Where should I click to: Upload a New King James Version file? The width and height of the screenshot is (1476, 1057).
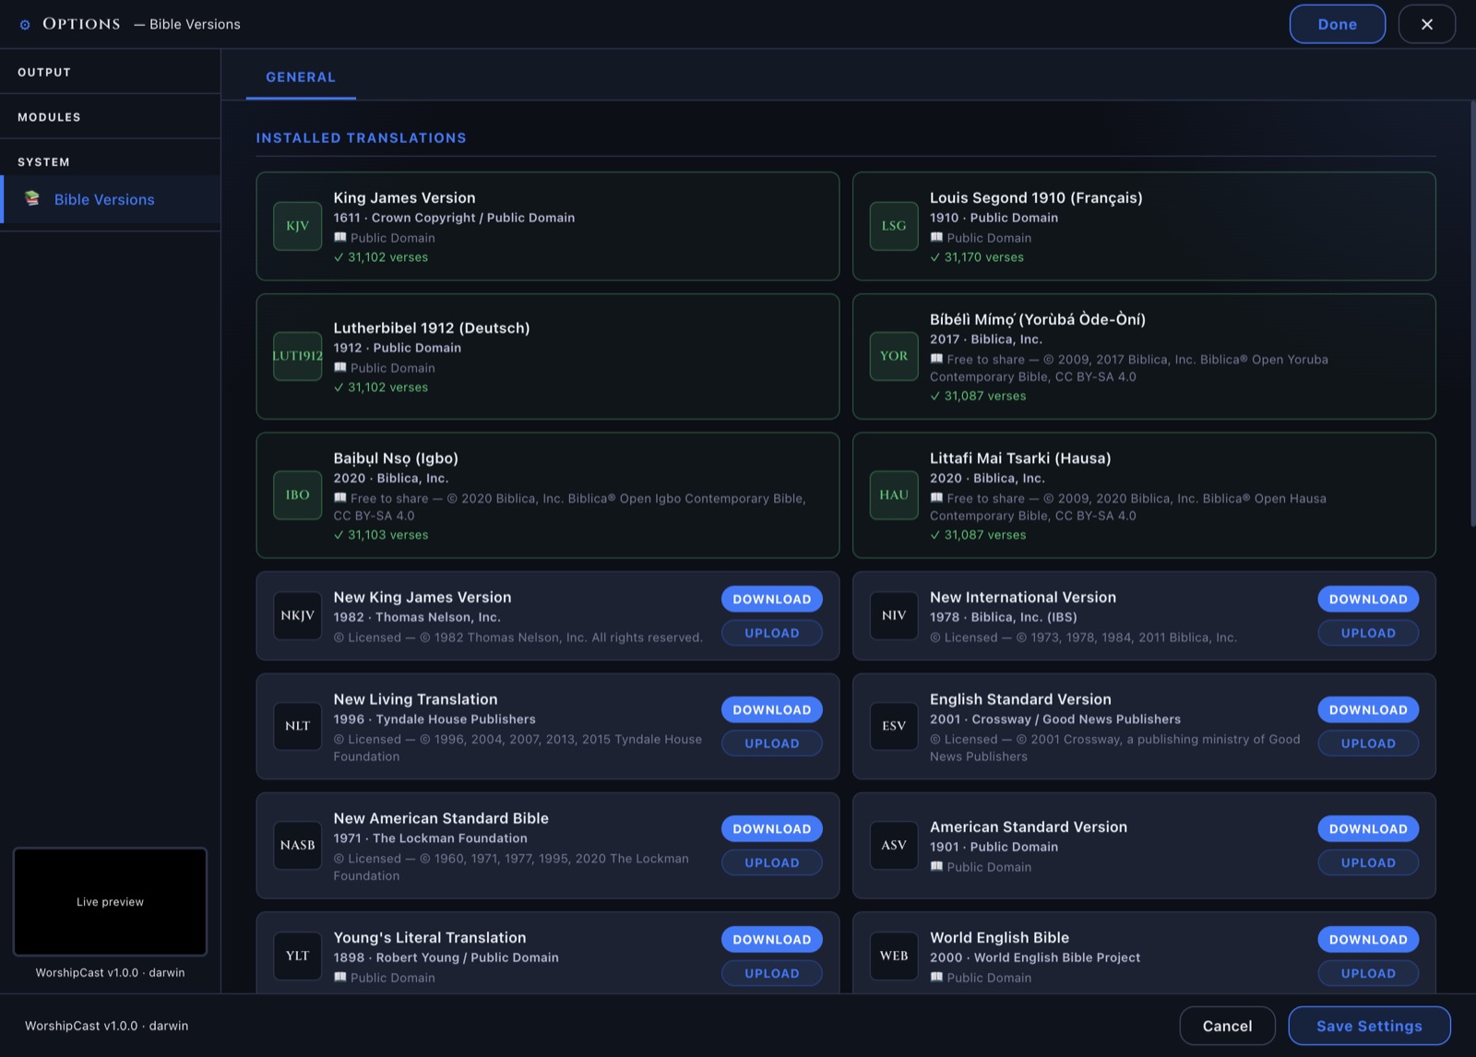(x=772, y=634)
